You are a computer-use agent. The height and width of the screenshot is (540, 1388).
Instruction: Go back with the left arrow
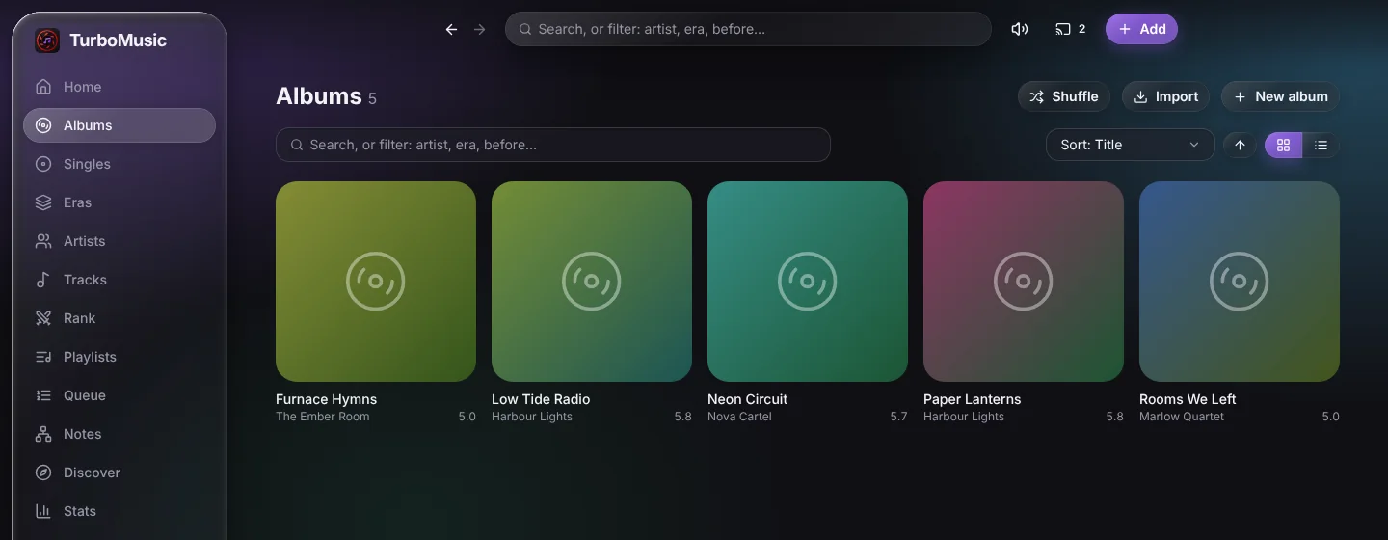tap(451, 29)
